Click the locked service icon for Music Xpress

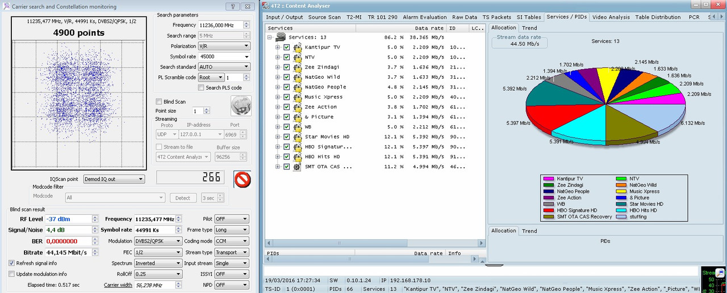tap(297, 97)
